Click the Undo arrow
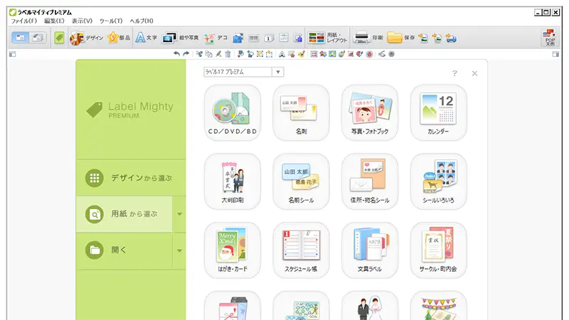Screen dimensions: 569x320 point(176,54)
